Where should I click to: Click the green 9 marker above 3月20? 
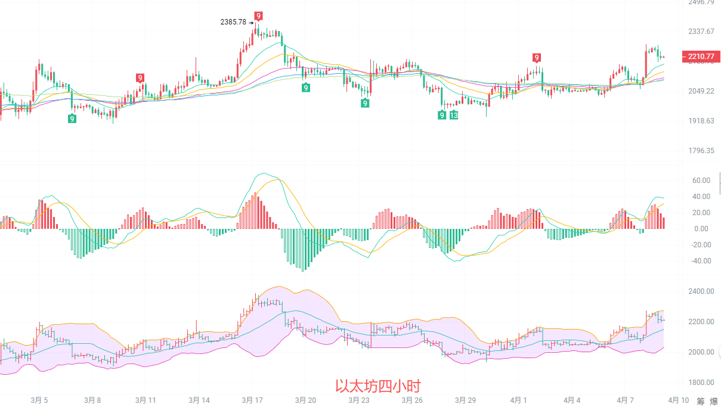tap(305, 88)
